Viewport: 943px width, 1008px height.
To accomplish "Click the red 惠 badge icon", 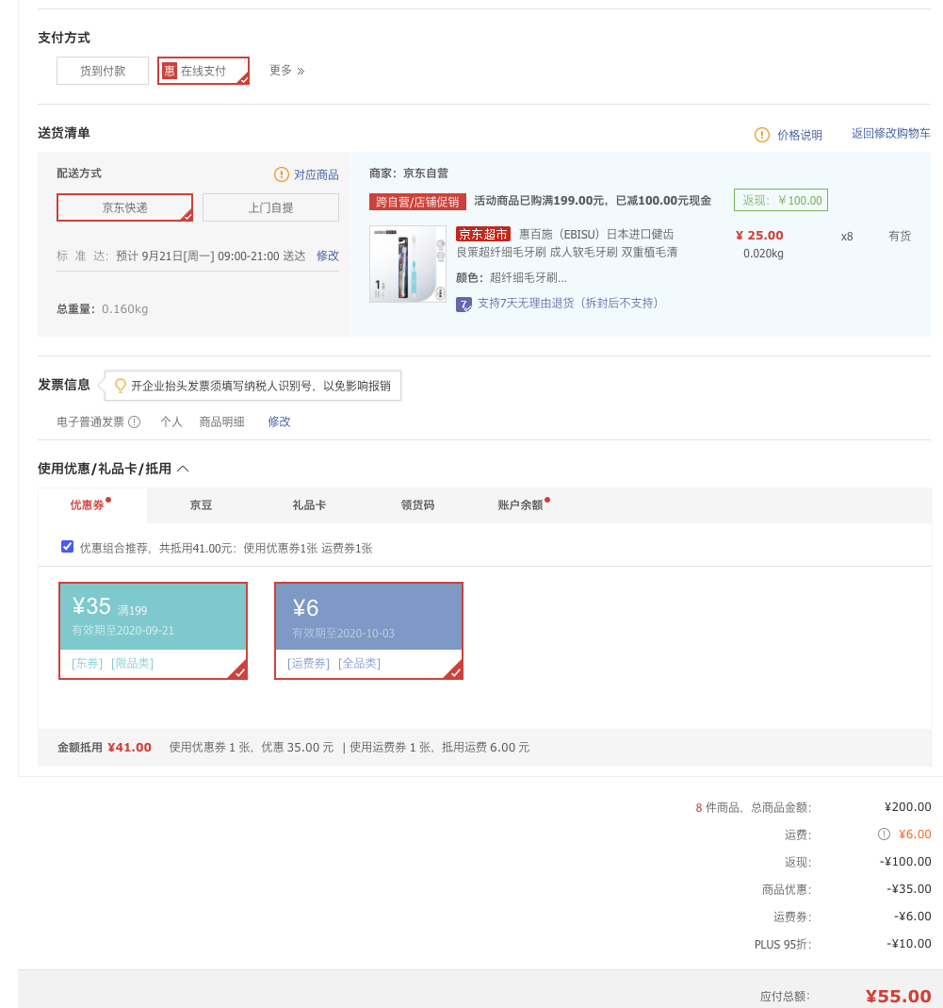I will 170,71.
